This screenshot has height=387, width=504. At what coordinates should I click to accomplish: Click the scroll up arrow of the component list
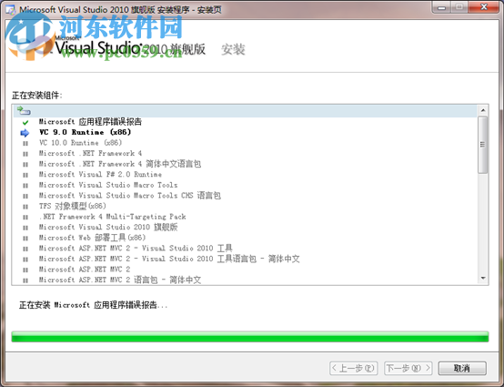483,111
